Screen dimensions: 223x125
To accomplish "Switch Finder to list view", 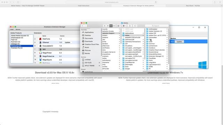I will pyautogui.click(x=108, y=26).
